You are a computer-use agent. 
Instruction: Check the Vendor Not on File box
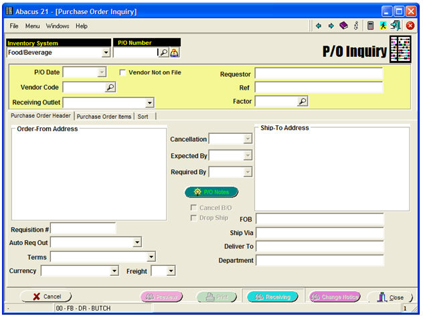(122, 73)
